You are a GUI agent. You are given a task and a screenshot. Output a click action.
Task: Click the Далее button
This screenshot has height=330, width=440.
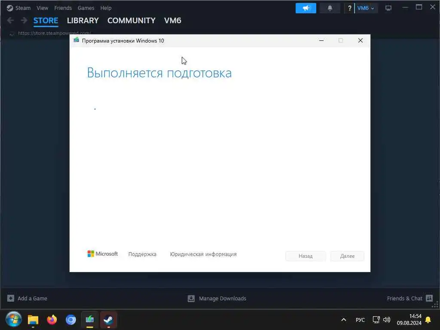[347, 256]
